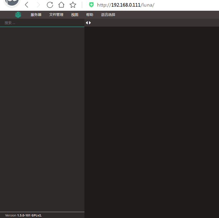Open the 语言选择 language menu
This screenshot has width=219, height=218.
coord(108,15)
